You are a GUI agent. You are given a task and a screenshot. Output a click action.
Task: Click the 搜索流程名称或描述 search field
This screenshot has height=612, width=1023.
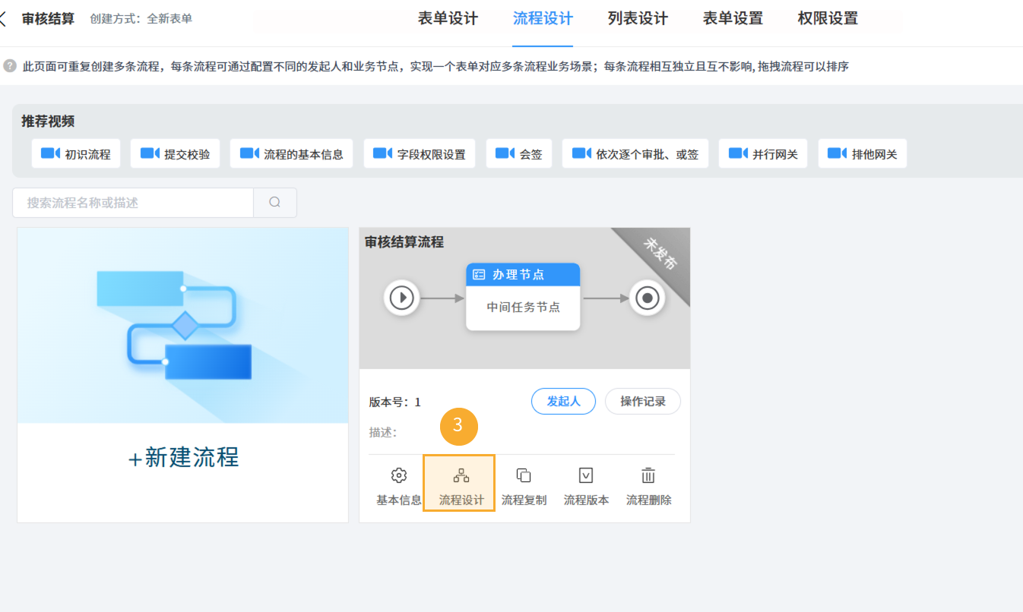pos(133,203)
